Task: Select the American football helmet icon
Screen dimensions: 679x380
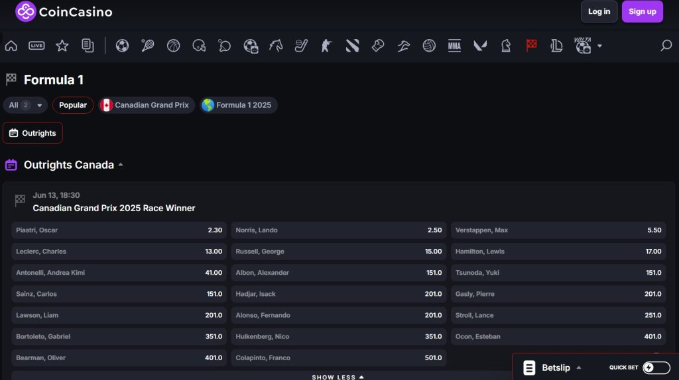Action: click(x=199, y=46)
